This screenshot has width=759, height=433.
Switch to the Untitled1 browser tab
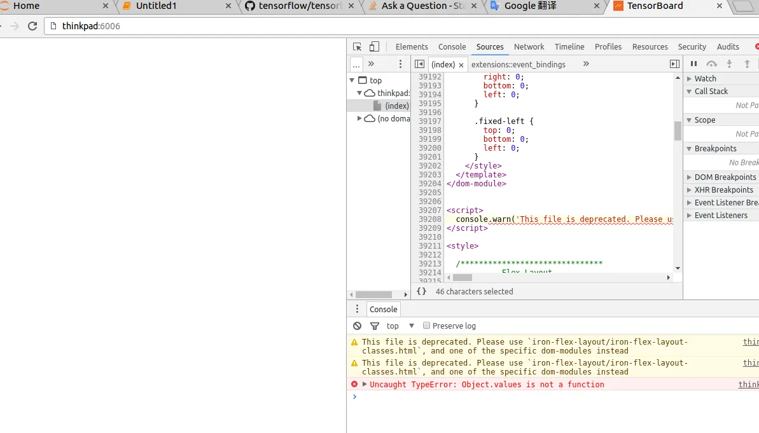click(x=177, y=6)
